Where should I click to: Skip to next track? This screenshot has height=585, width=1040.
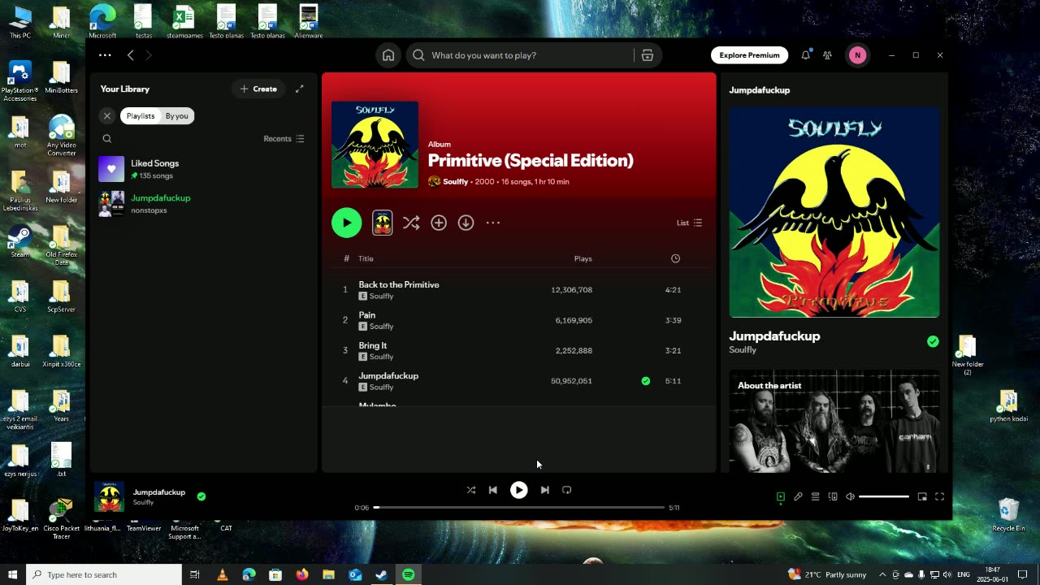point(544,490)
